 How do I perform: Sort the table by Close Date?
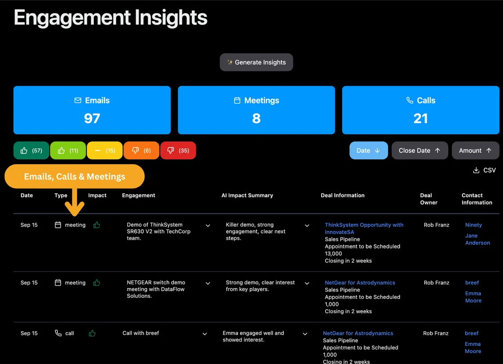click(419, 151)
